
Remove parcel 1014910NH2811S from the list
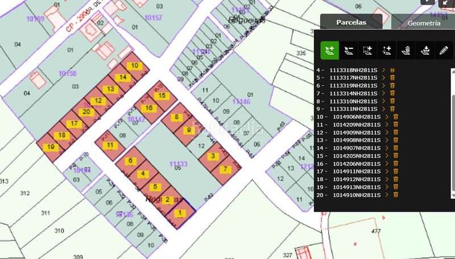pyautogui.click(x=395, y=195)
